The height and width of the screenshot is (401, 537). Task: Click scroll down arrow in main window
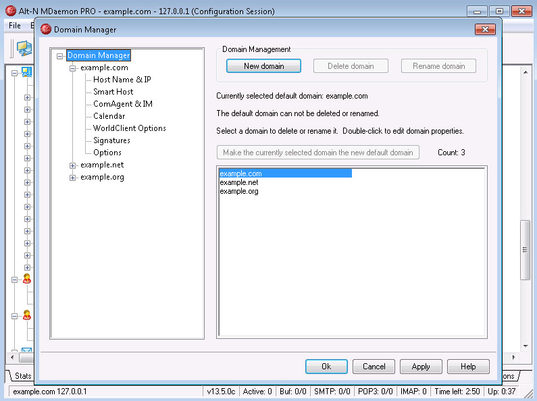[526, 346]
